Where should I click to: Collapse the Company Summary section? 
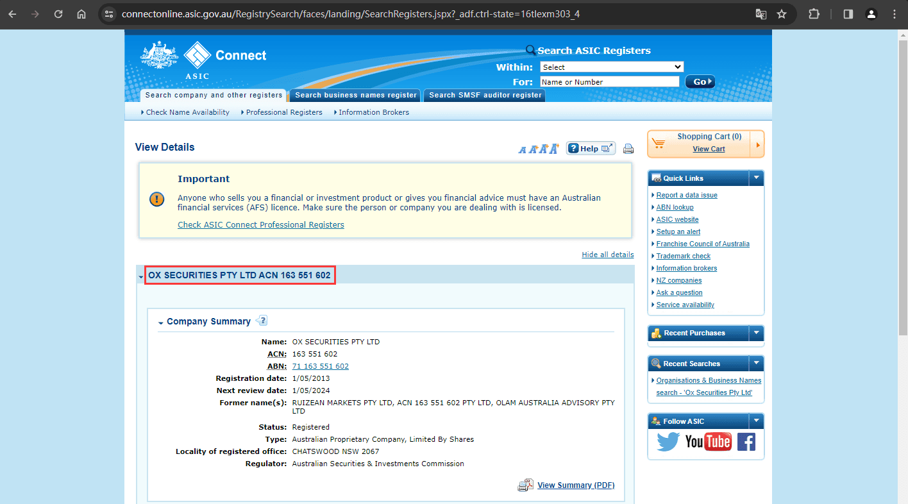(x=161, y=323)
